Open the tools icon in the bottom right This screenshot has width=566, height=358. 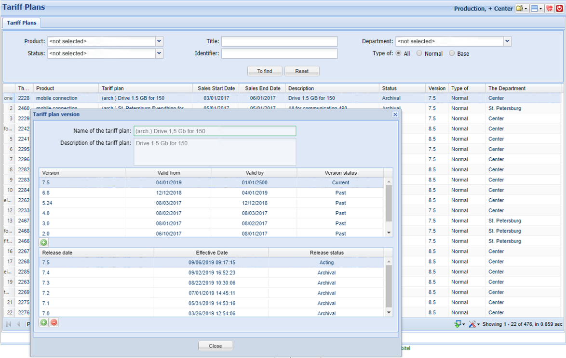pos(472,324)
